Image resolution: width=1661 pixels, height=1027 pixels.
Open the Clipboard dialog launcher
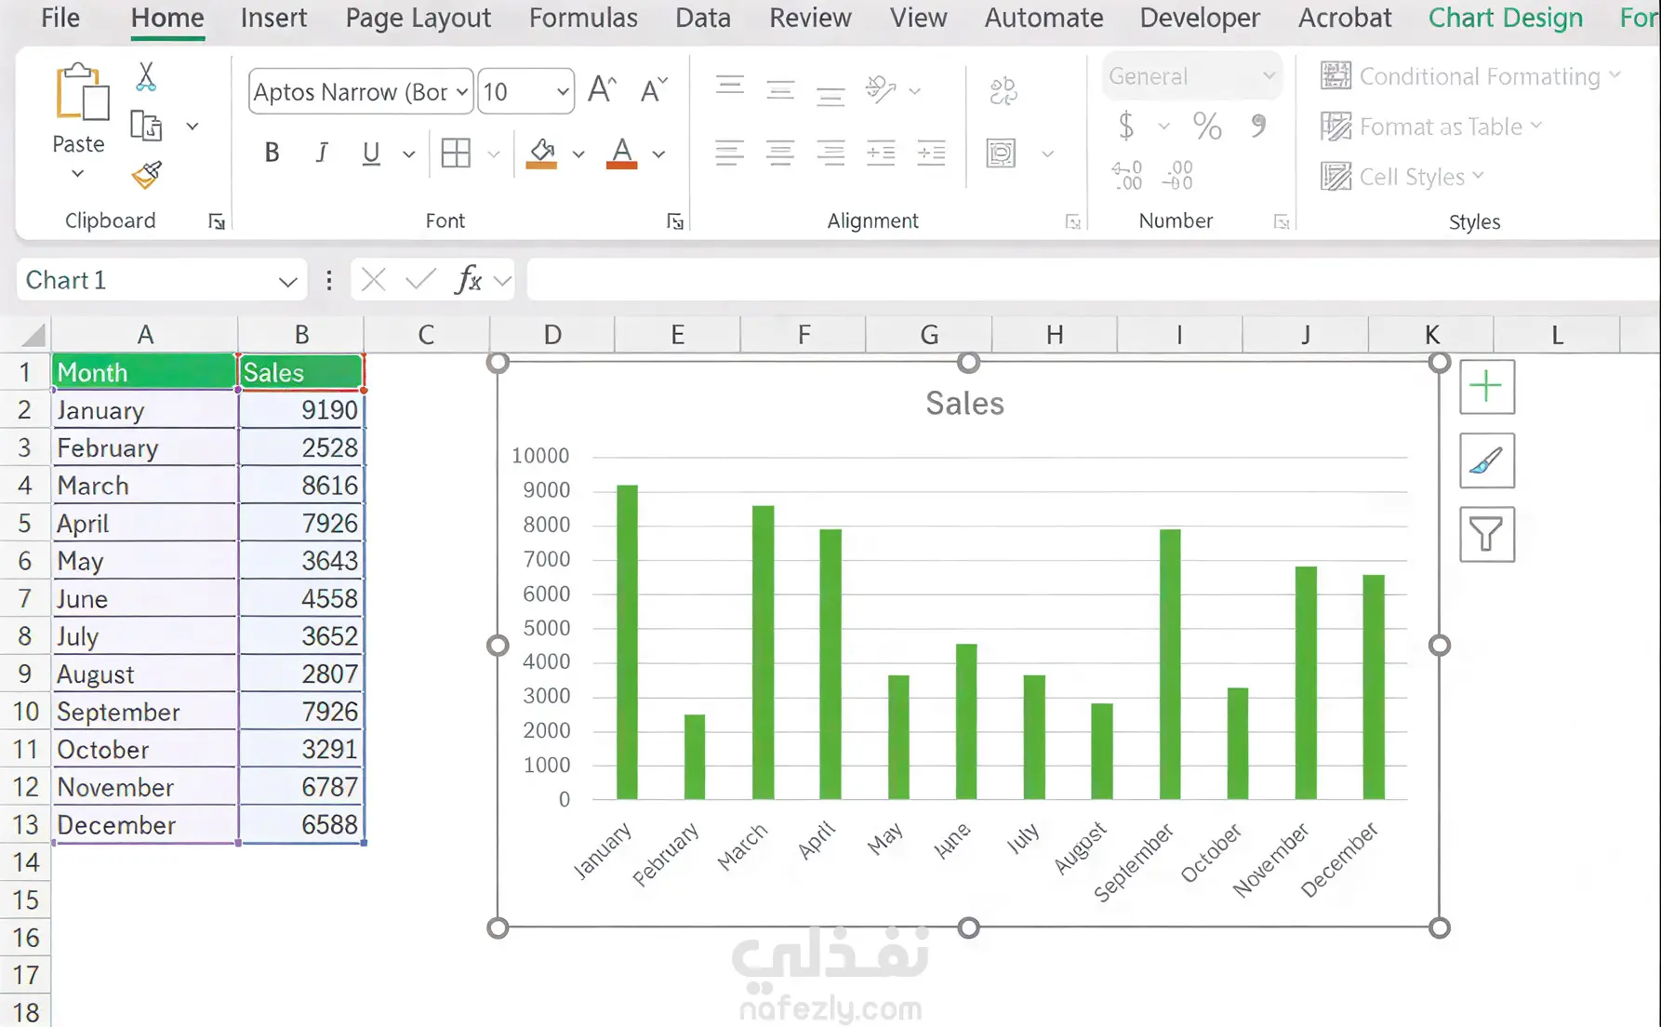pyautogui.click(x=217, y=221)
